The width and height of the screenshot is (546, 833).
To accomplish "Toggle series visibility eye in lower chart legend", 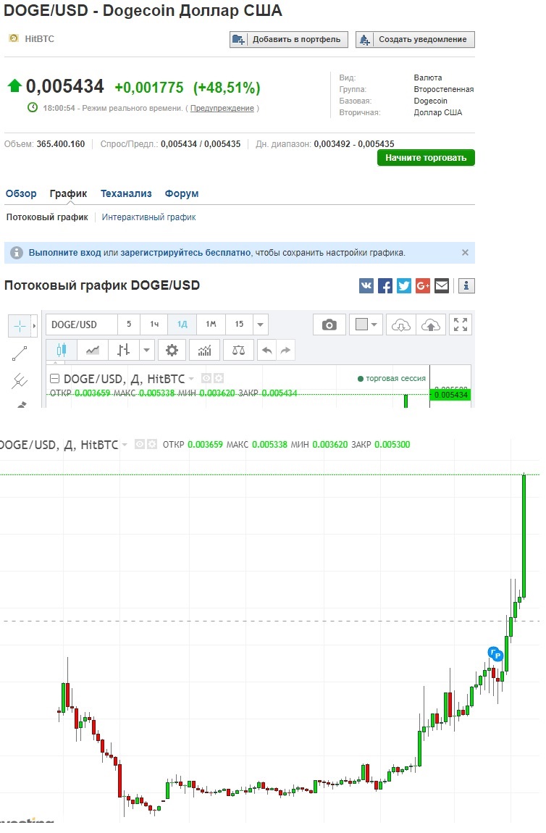I will [x=140, y=444].
